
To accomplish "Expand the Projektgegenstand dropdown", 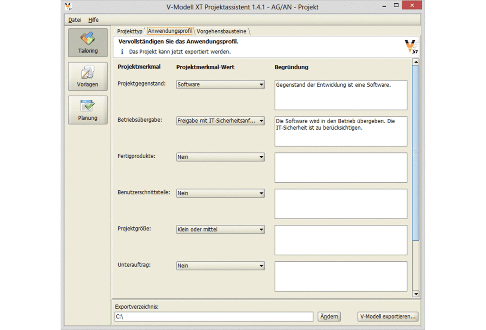I will pos(220,84).
